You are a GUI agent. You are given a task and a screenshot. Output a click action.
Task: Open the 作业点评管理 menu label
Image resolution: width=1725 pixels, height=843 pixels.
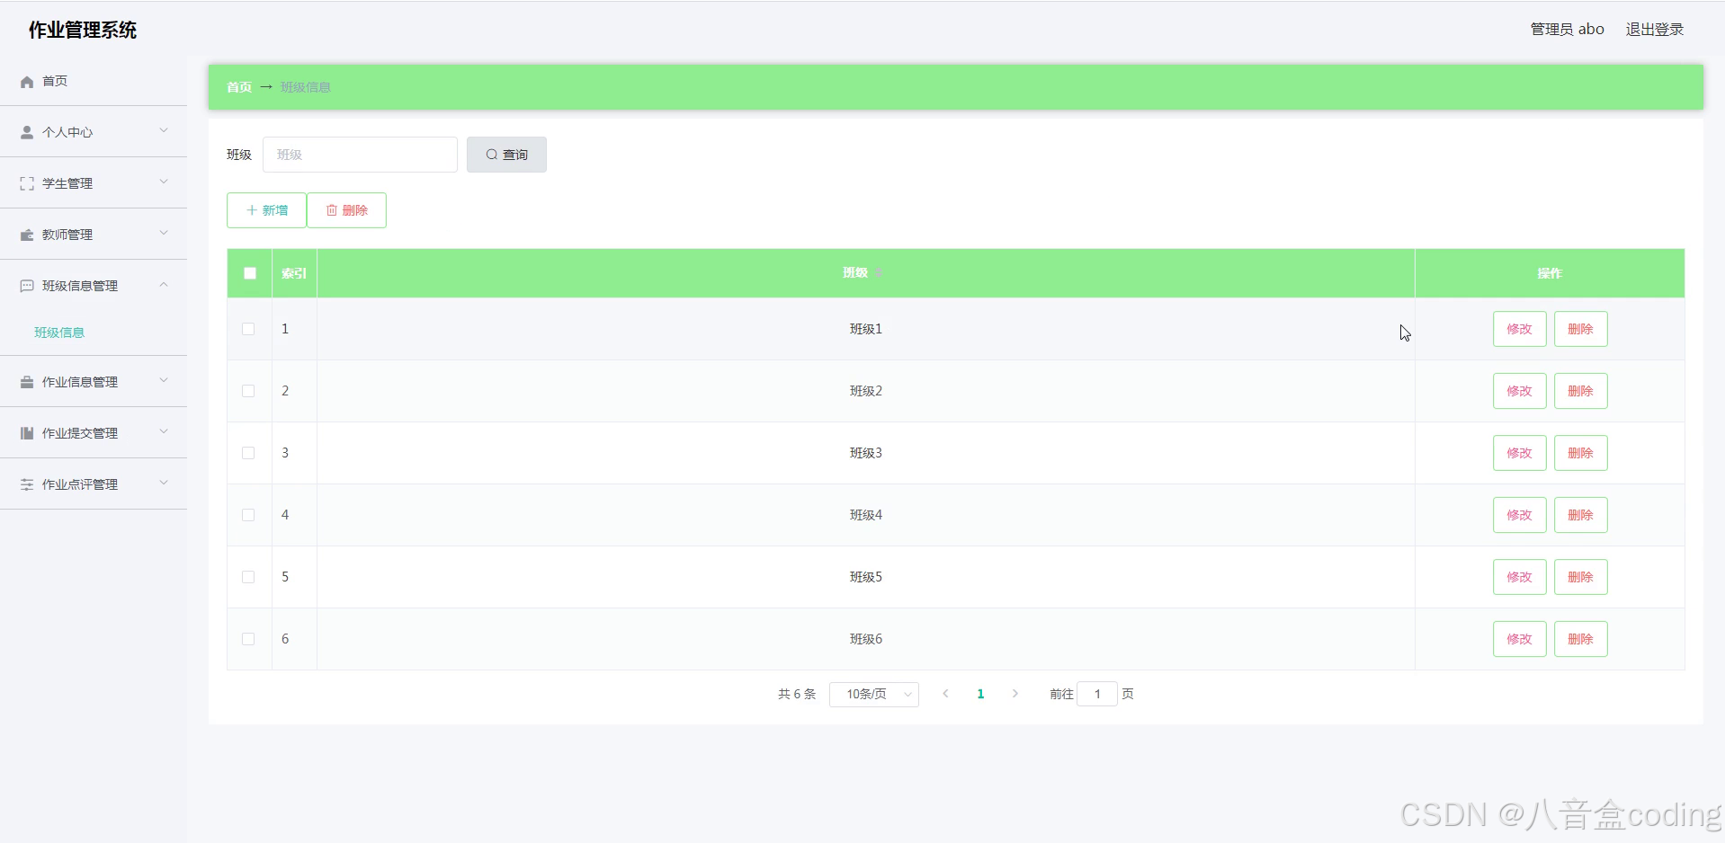pyautogui.click(x=80, y=484)
